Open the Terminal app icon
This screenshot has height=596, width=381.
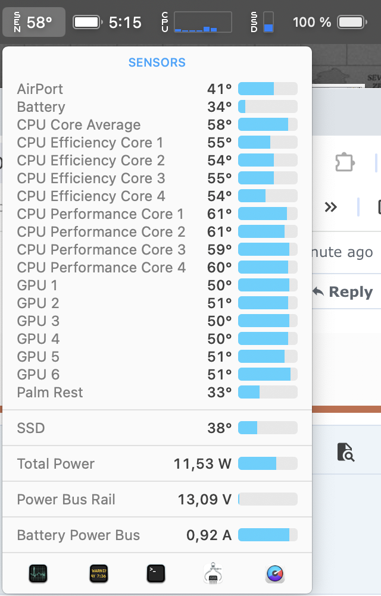(x=155, y=573)
